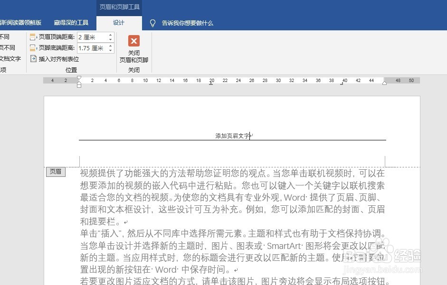Click the lightbulb Tell Me icon
The image size is (447, 285).
152,23
